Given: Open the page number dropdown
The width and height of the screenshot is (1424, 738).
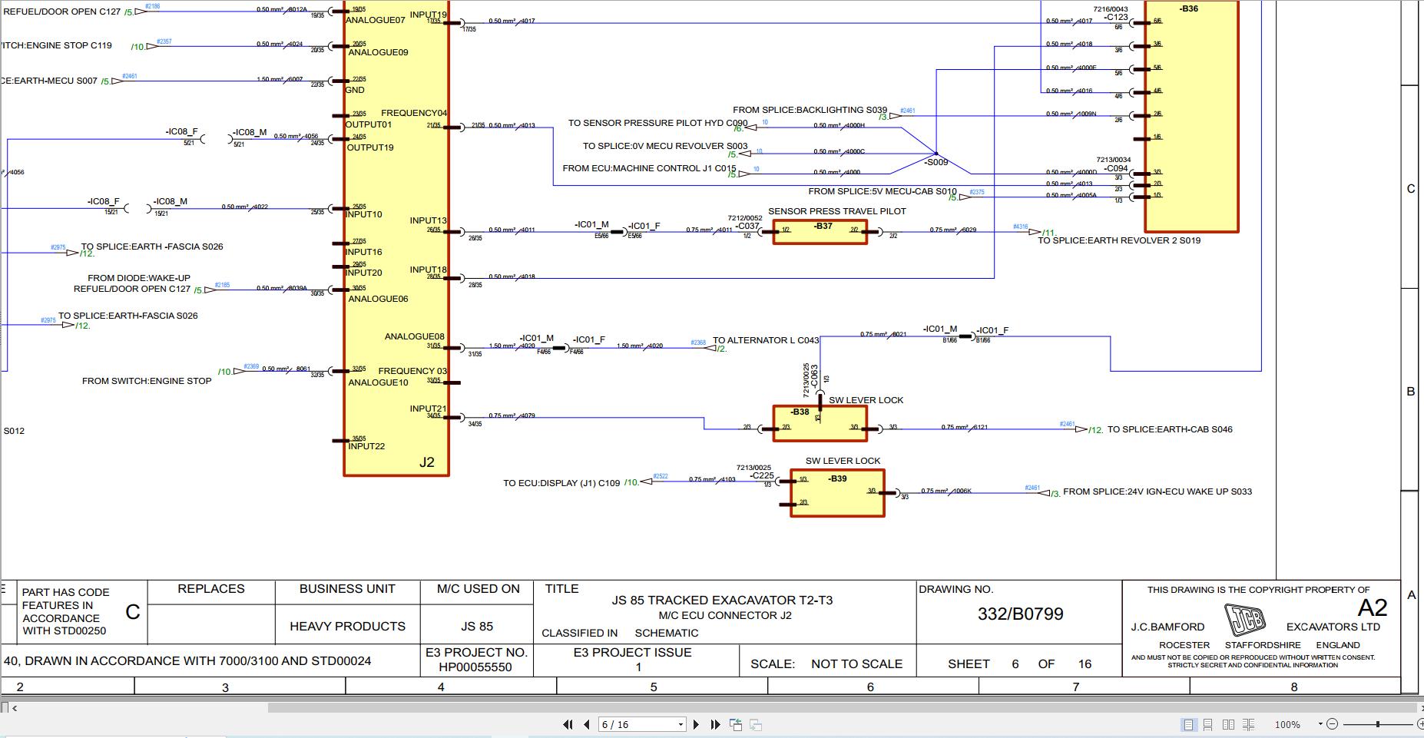Looking at the screenshot, I should [681, 724].
